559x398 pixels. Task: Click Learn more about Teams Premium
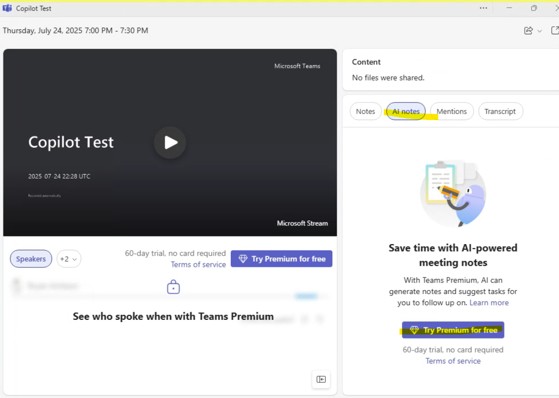489,302
